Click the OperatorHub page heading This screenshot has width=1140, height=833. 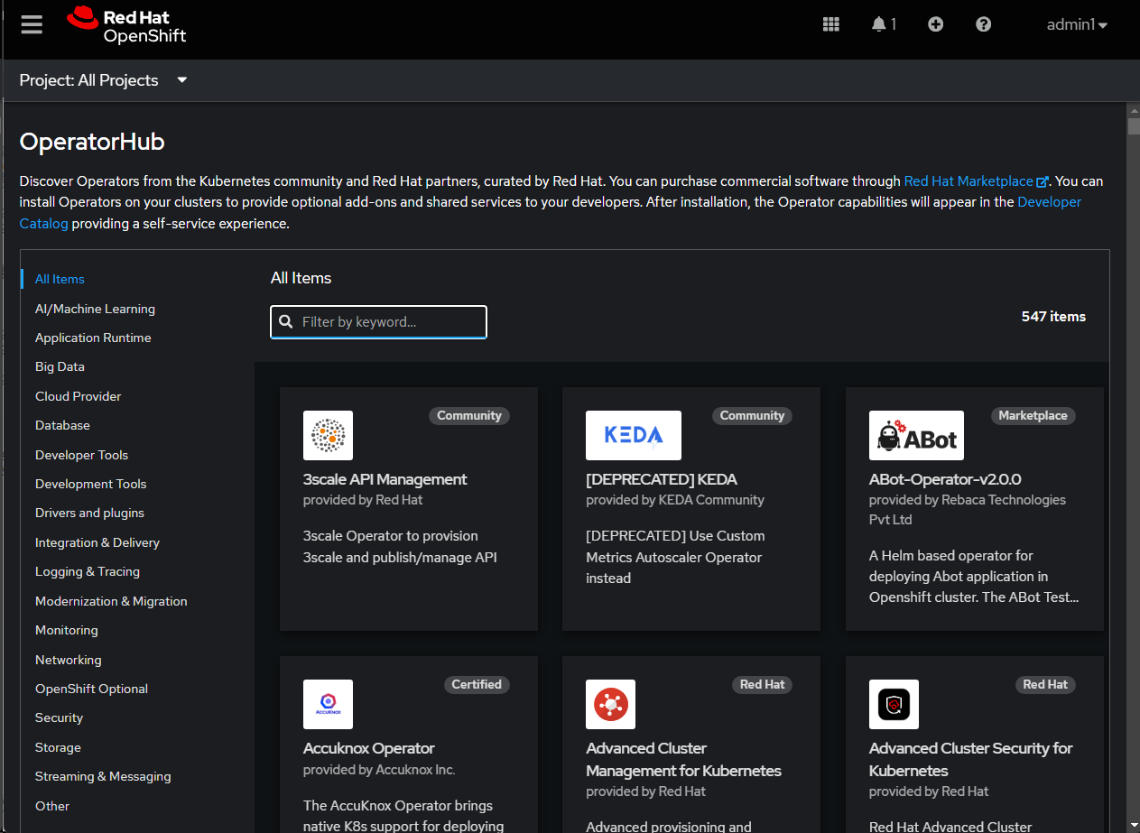point(92,142)
